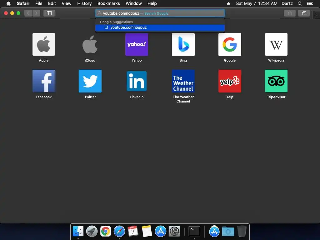Click the green full-screen window button
320x240 pixels.
pos(18,13)
